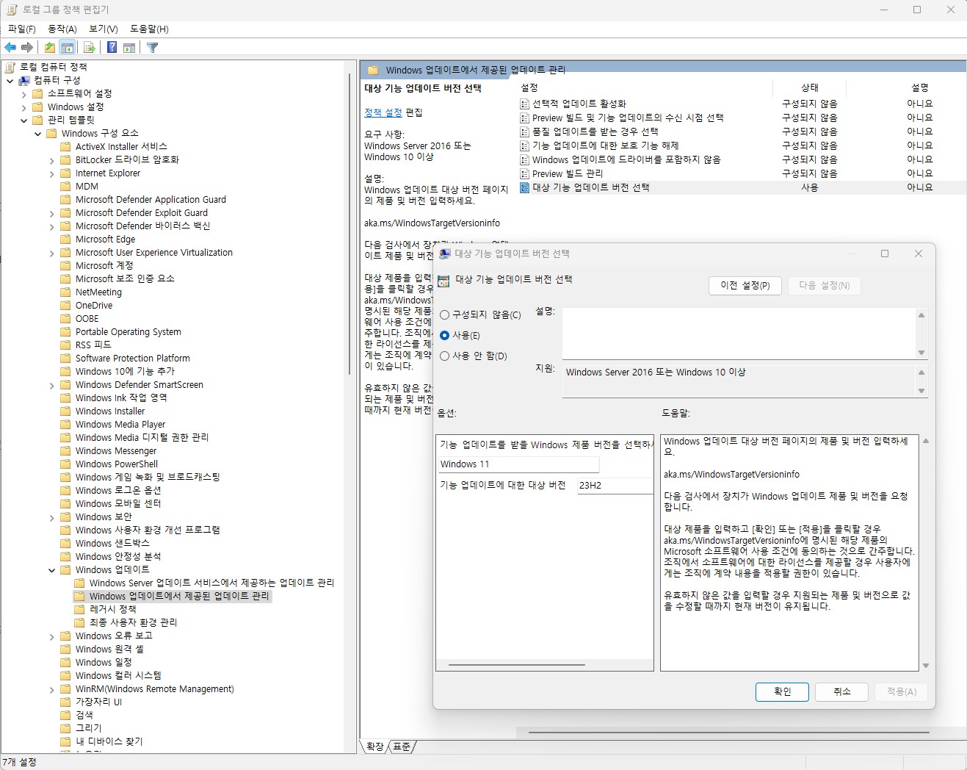Collapse the Windows 업데이트 tree node

[52, 570]
